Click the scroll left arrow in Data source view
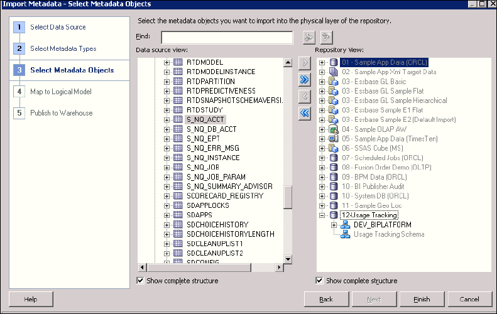 143,268
